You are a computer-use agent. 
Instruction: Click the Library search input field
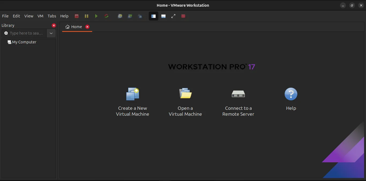point(24,33)
